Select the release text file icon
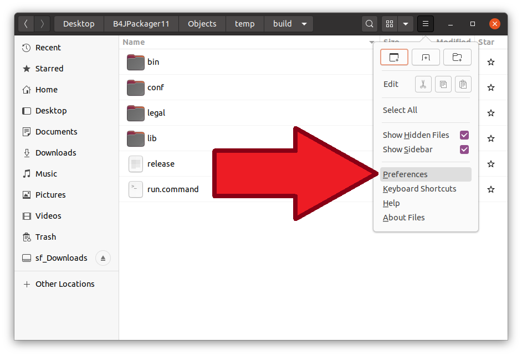Image resolution: width=522 pixels, height=356 pixels. click(x=136, y=164)
